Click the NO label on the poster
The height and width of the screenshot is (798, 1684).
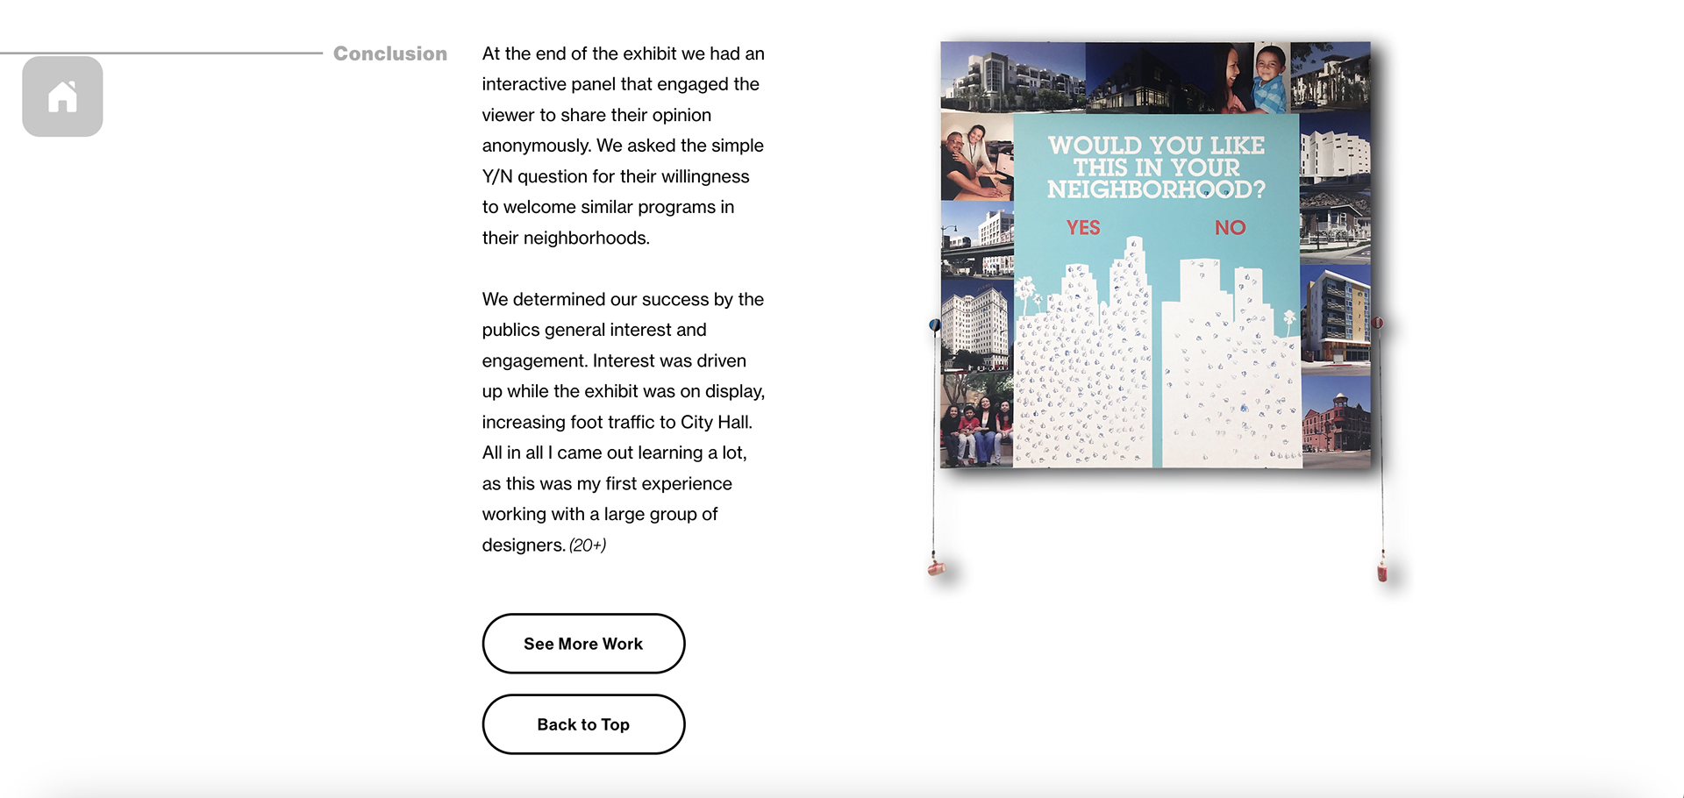[x=1231, y=228]
